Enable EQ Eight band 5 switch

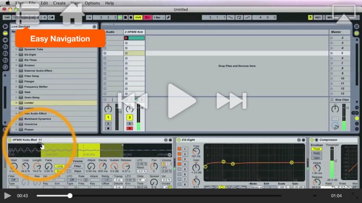point(179,169)
